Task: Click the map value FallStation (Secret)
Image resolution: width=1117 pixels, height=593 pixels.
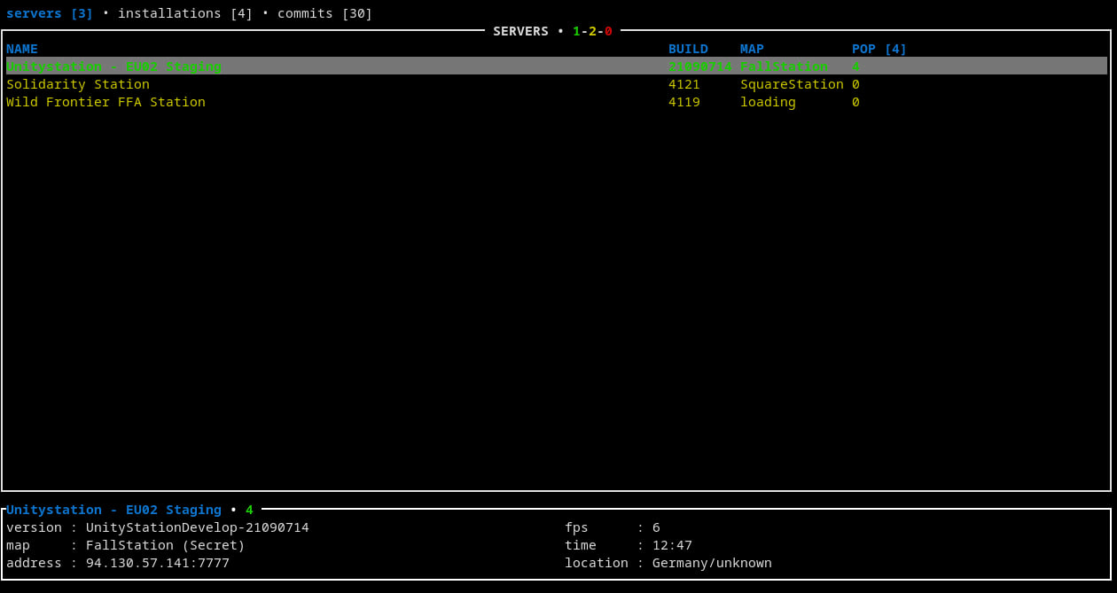Action: click(166, 545)
